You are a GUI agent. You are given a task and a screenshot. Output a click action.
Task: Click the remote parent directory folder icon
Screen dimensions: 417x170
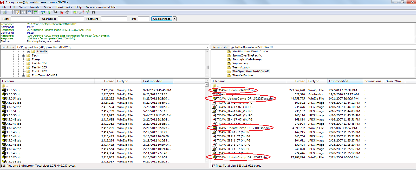click(214, 86)
